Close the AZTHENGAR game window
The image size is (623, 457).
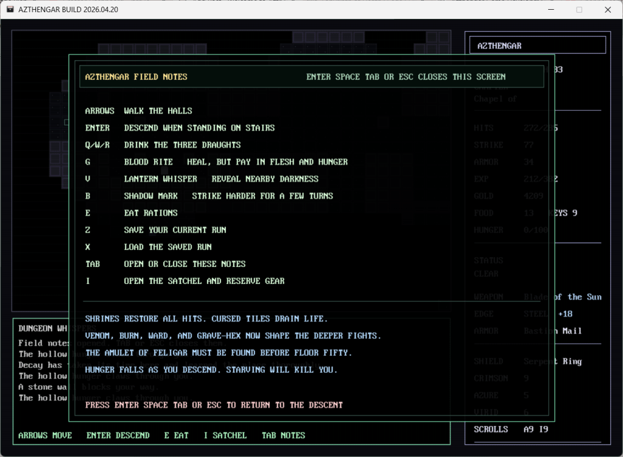(x=607, y=10)
